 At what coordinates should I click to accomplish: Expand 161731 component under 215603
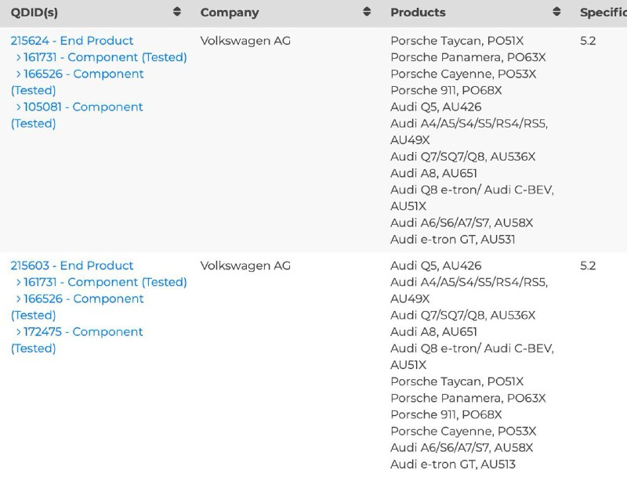click(18, 283)
